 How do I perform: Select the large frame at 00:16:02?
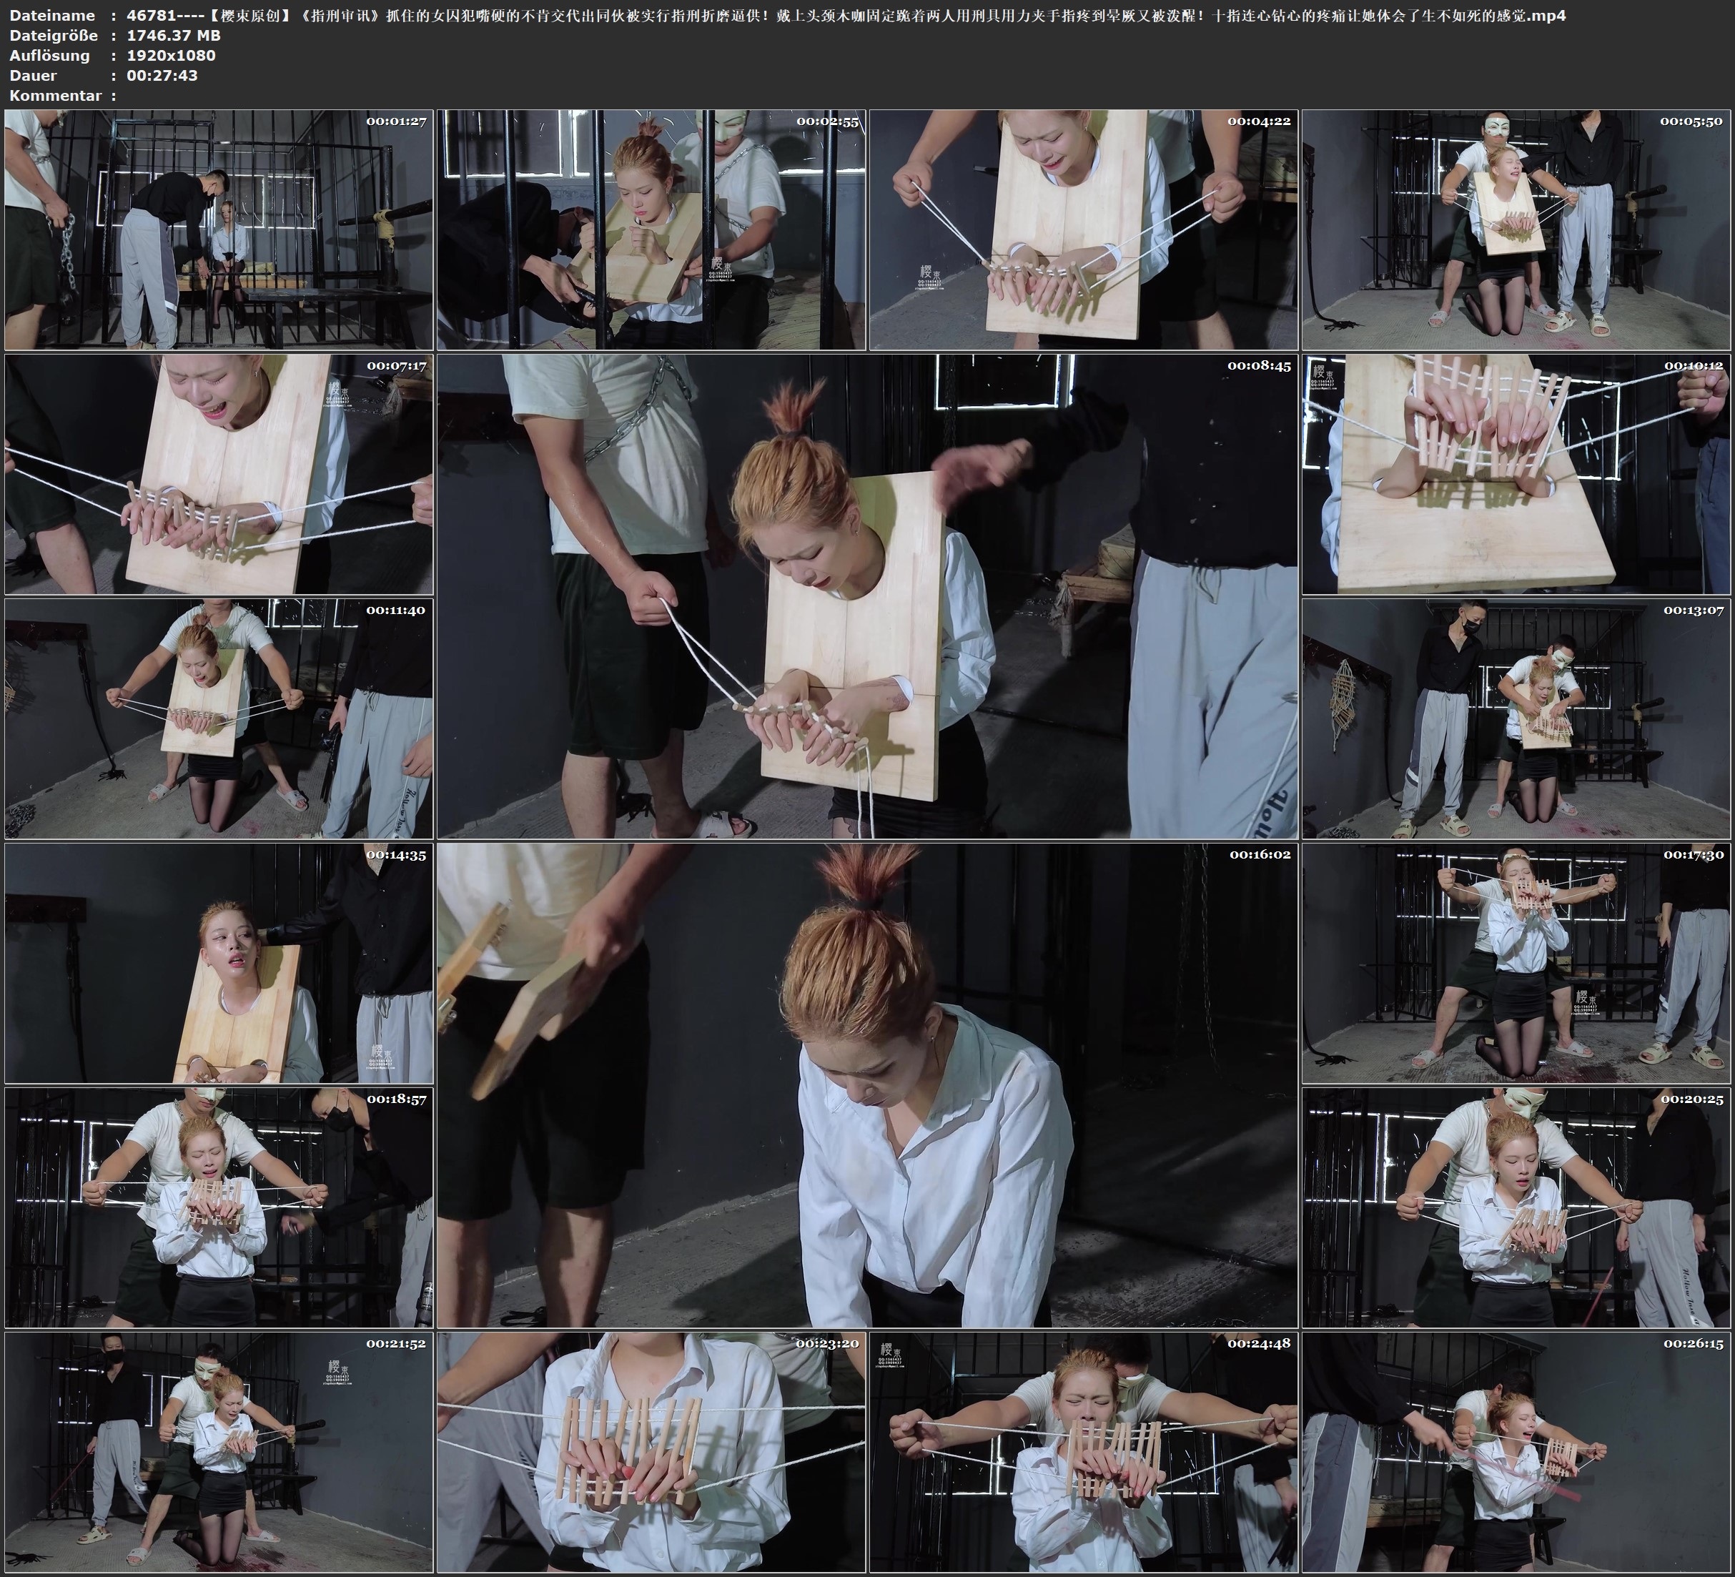point(866,1085)
